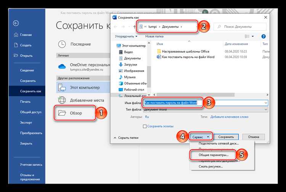Open the Тип файла dropdown
The height and width of the screenshot is (192, 286).
pyautogui.click(x=206, y=110)
